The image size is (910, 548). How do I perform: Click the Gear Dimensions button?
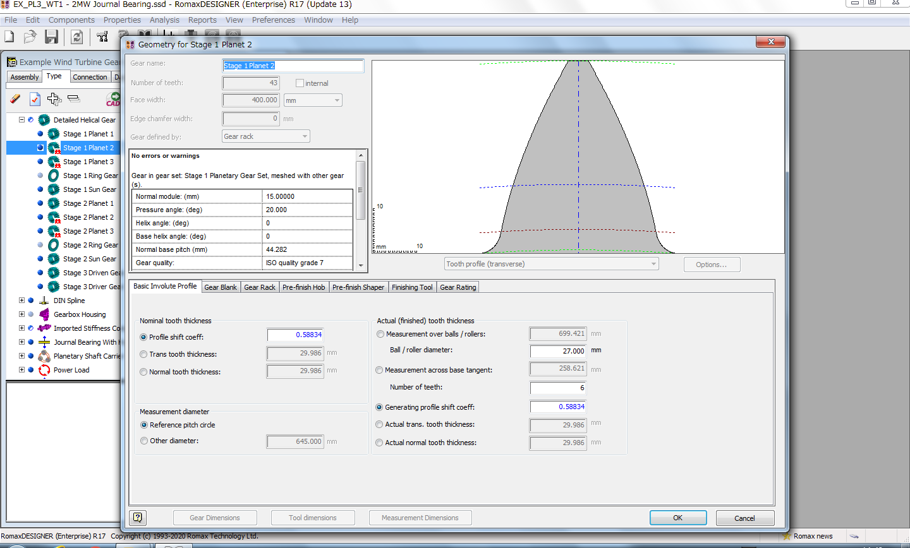pos(215,518)
